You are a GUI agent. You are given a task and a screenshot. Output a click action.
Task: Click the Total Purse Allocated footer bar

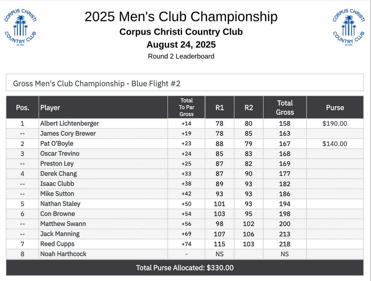tap(185, 268)
